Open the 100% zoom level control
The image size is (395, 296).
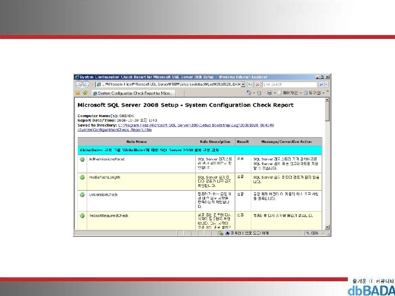(315, 234)
